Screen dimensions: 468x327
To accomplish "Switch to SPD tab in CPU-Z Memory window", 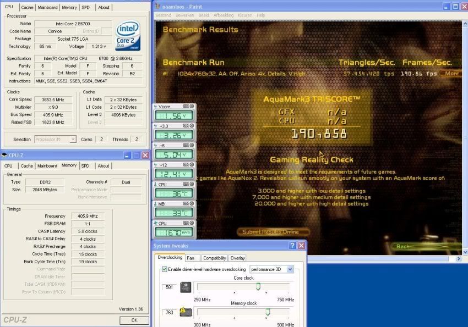I will pos(85,166).
